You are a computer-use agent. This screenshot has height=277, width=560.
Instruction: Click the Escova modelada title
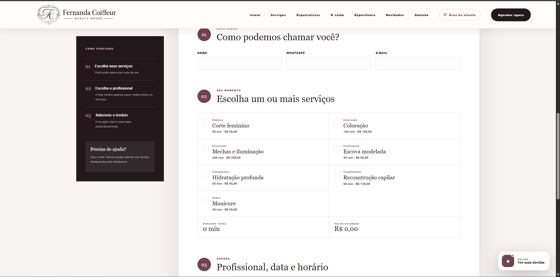[365, 152]
